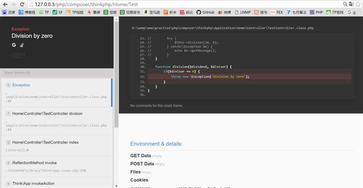Click the 'POST Data' section label
This screenshot has height=188, width=363.
142,164
